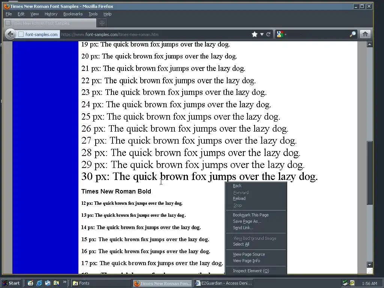The image size is (384, 288).
Task: Click the font-samples.com site identity box
Action: coord(38,34)
